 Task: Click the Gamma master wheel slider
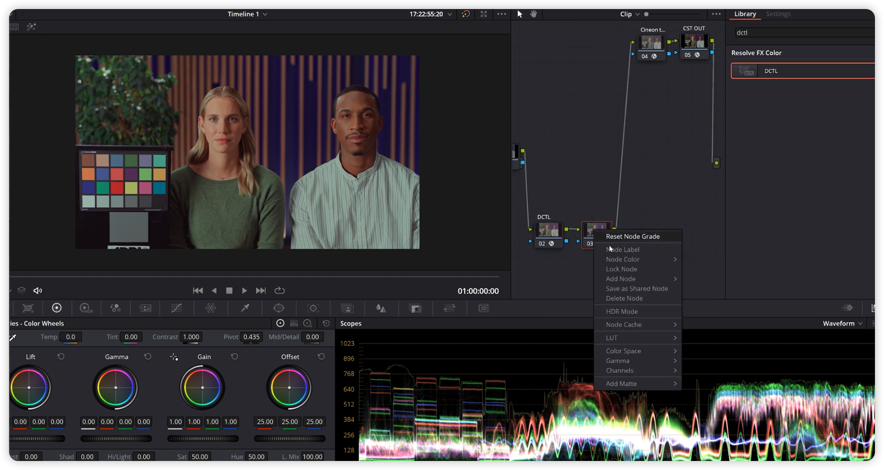coord(116,438)
